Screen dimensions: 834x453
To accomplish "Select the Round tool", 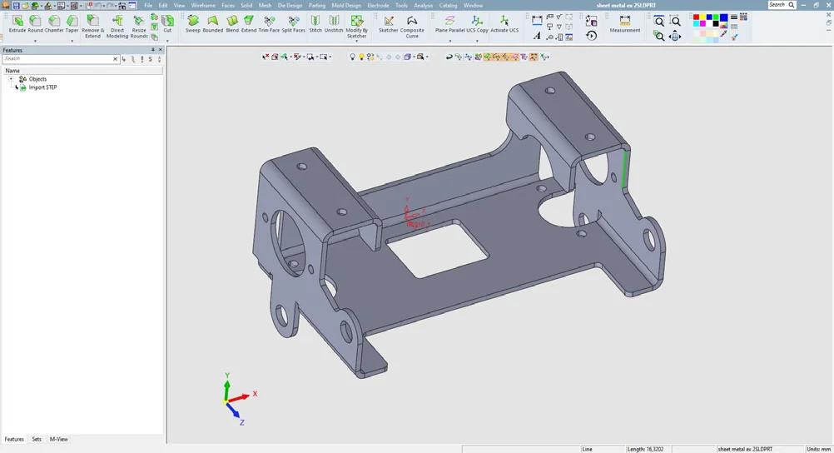I will point(36,24).
